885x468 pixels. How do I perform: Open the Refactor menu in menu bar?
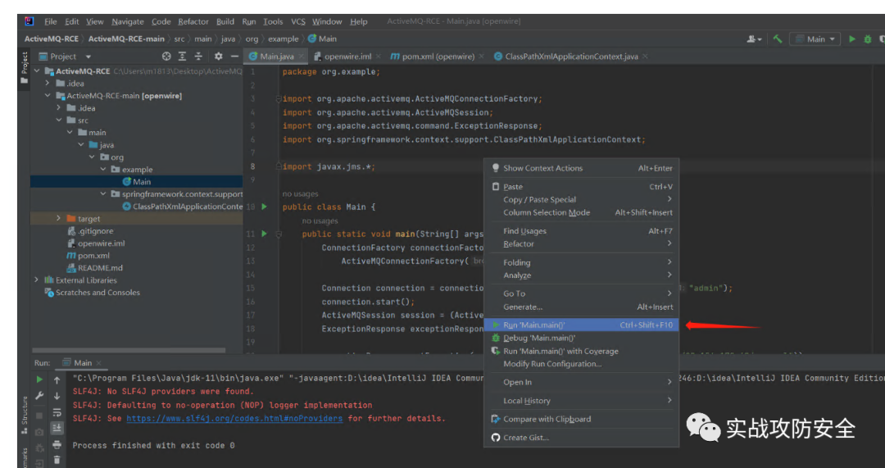click(193, 21)
